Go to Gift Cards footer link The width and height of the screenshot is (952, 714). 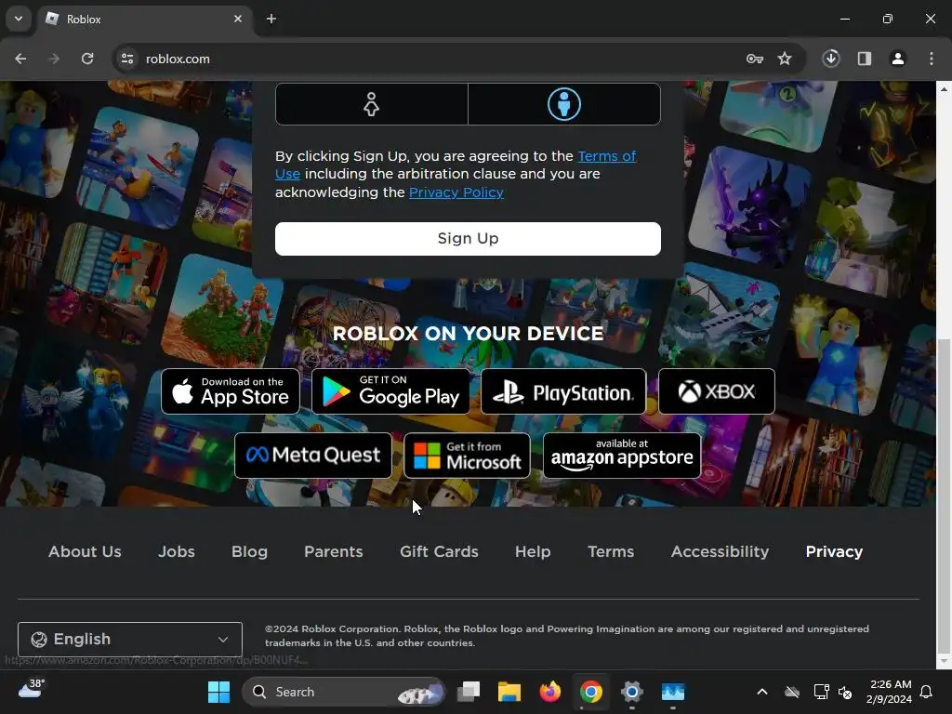(x=439, y=551)
